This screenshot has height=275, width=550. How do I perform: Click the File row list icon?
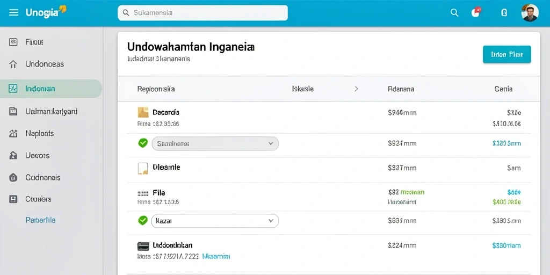click(142, 193)
